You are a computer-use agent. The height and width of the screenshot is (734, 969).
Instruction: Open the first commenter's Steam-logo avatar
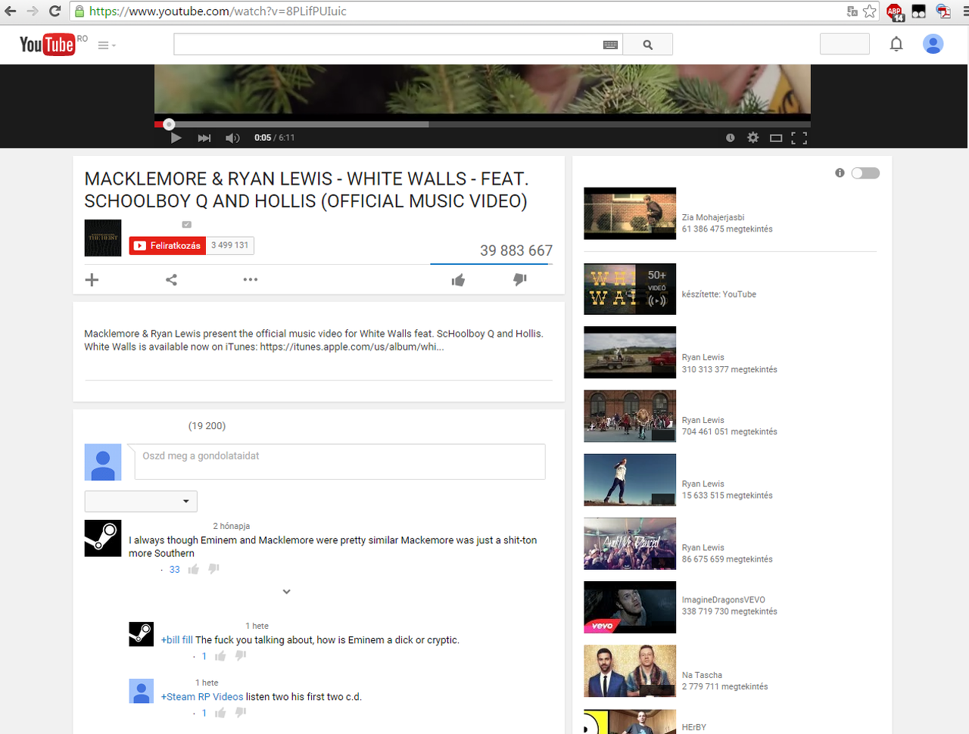[103, 539]
